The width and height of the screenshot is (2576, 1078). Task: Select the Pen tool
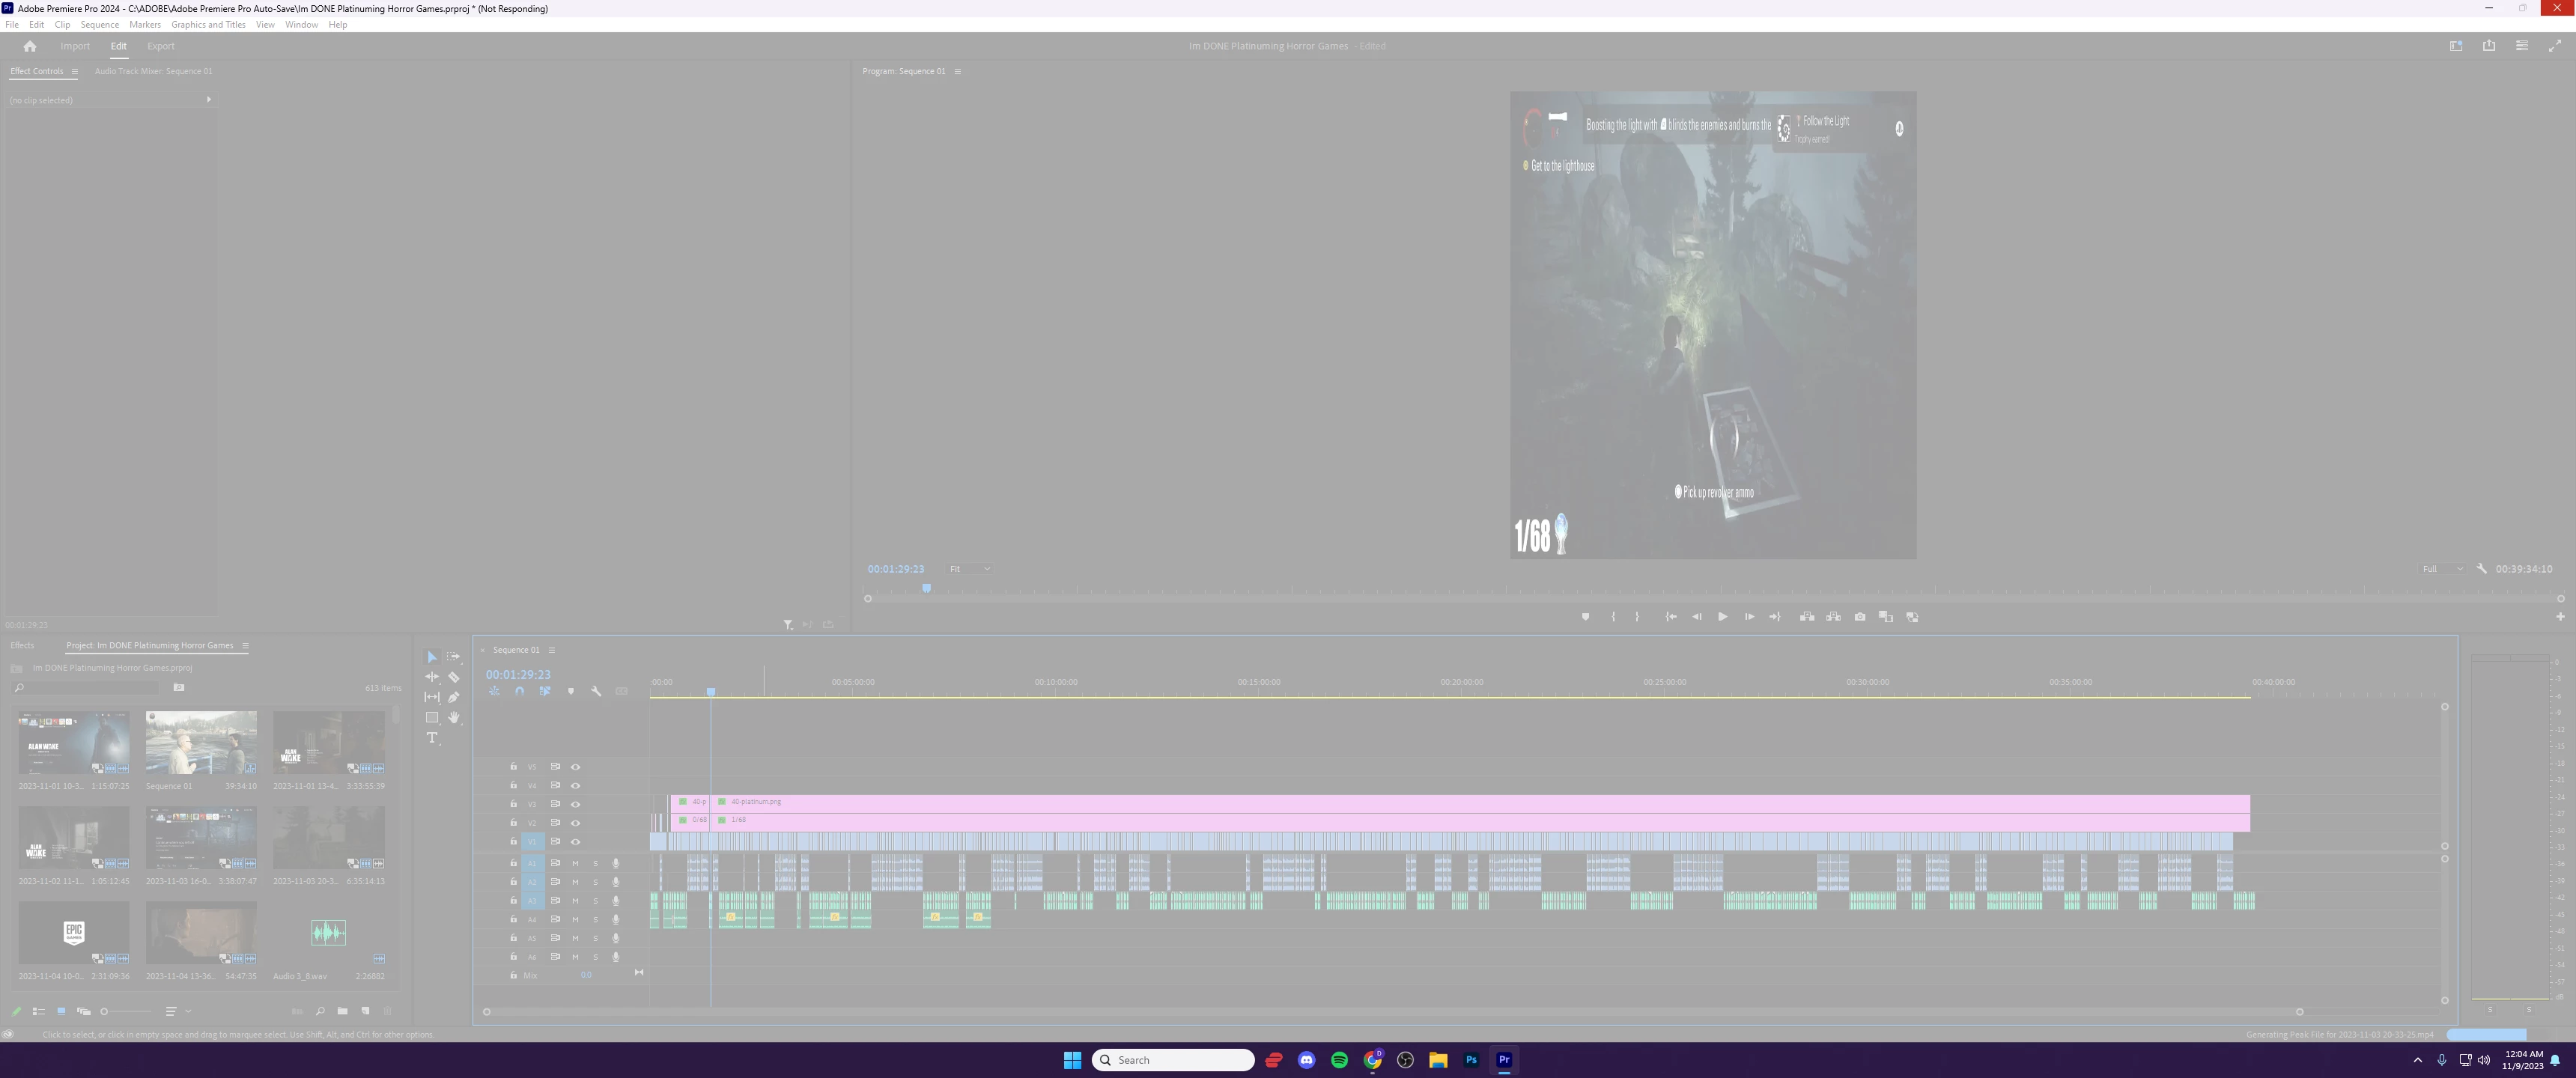pyautogui.click(x=453, y=697)
